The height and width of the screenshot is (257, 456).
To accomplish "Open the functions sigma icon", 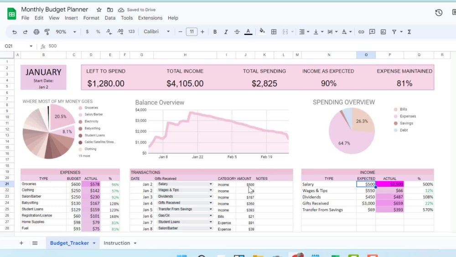I will pyautogui.click(x=409, y=31).
